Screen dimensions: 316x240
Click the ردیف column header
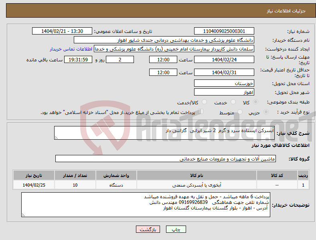(303, 175)
